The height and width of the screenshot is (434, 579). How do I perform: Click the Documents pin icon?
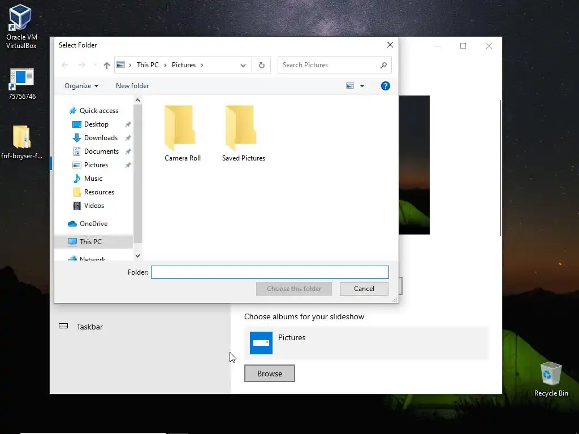click(128, 151)
